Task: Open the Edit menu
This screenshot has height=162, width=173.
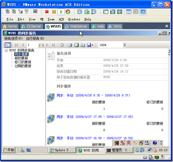Action: point(21,19)
